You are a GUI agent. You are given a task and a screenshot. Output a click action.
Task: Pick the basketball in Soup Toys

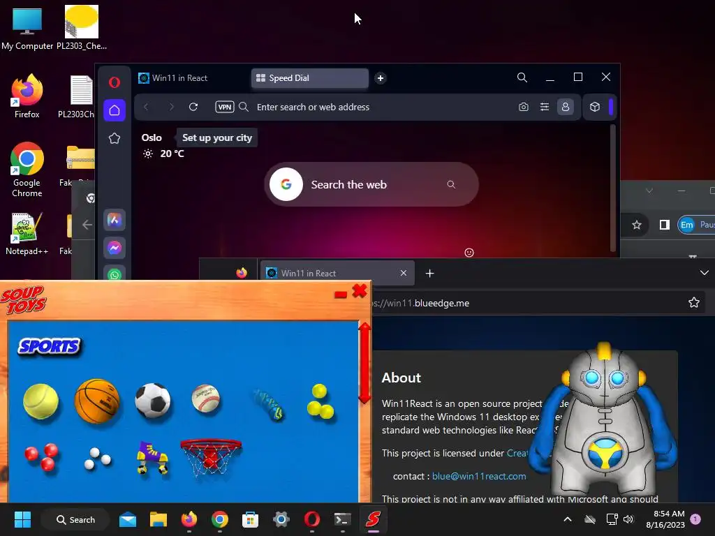97,401
